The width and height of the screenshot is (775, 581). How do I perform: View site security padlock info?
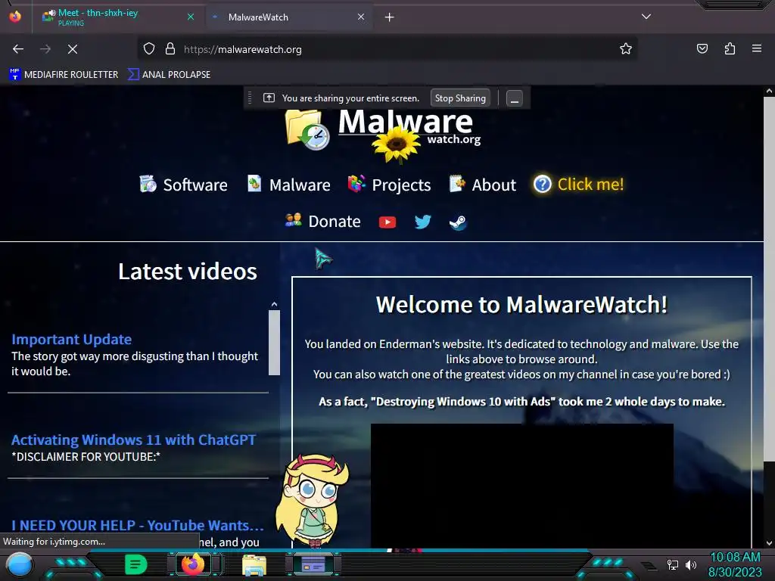[x=170, y=49]
